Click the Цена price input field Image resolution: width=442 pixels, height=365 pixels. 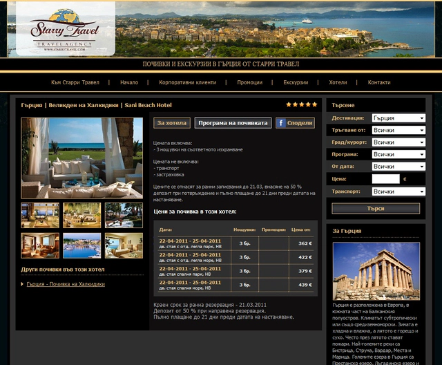(x=385, y=179)
